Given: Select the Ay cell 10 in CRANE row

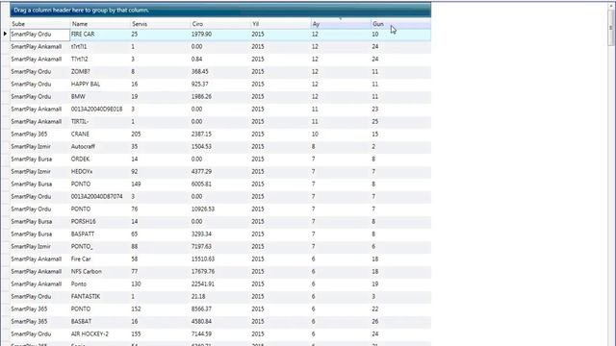Looking at the screenshot, I should 341,135.
